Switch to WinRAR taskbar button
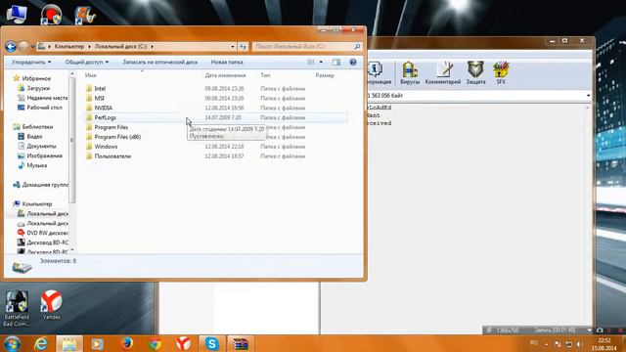Image resolution: width=626 pixels, height=352 pixels. 241,343
